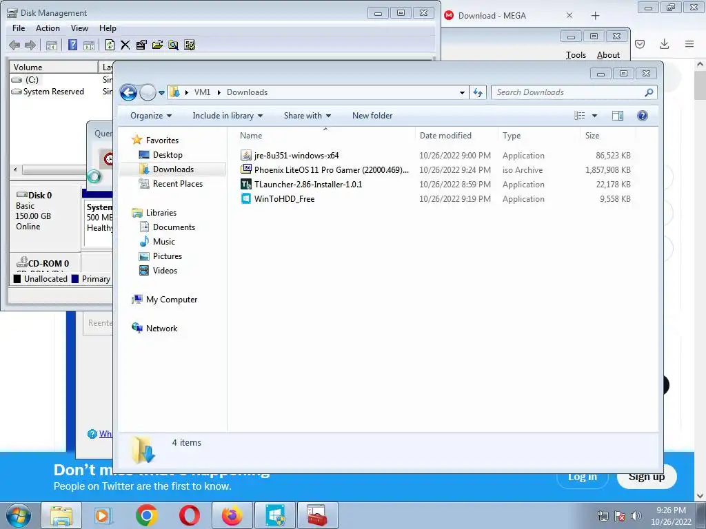Image resolution: width=706 pixels, height=529 pixels.
Task: Open My Computer in navigation pane
Action: (171, 300)
